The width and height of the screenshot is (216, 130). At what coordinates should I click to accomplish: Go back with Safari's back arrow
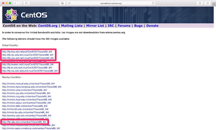[x=15, y=3]
